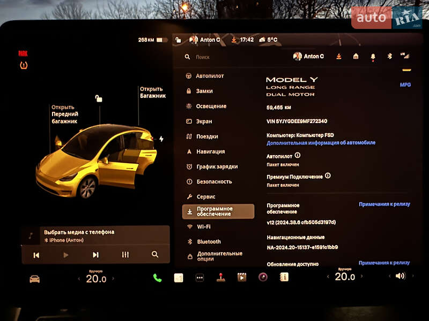Tap the volume speaker icon
The height and width of the screenshot is (321, 429).
coord(400,276)
